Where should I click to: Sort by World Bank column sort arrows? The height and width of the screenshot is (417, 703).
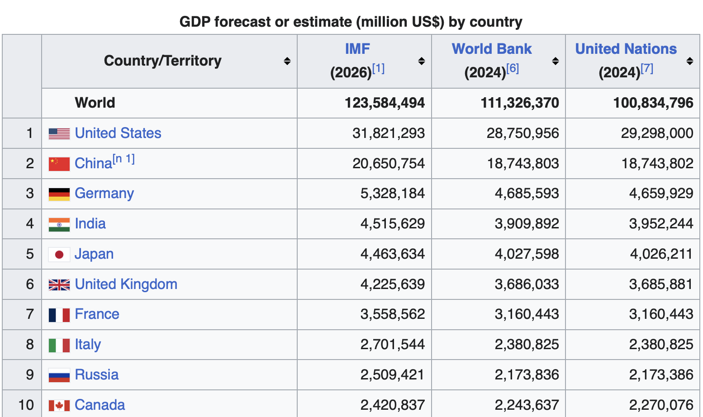coord(556,61)
